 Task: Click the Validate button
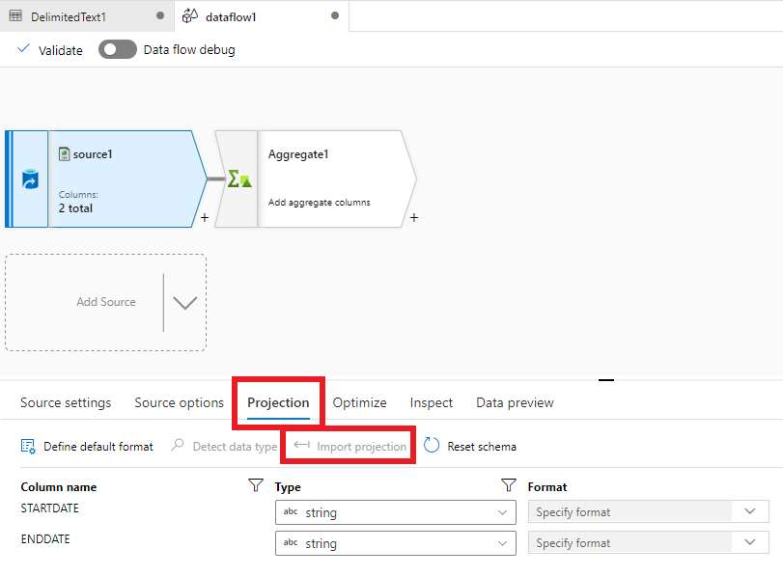point(50,50)
